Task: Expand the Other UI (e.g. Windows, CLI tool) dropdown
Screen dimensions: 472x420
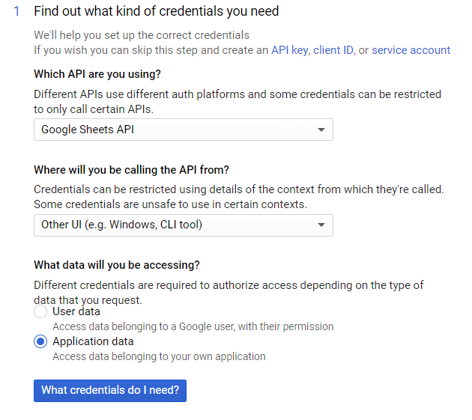Action: [184, 225]
